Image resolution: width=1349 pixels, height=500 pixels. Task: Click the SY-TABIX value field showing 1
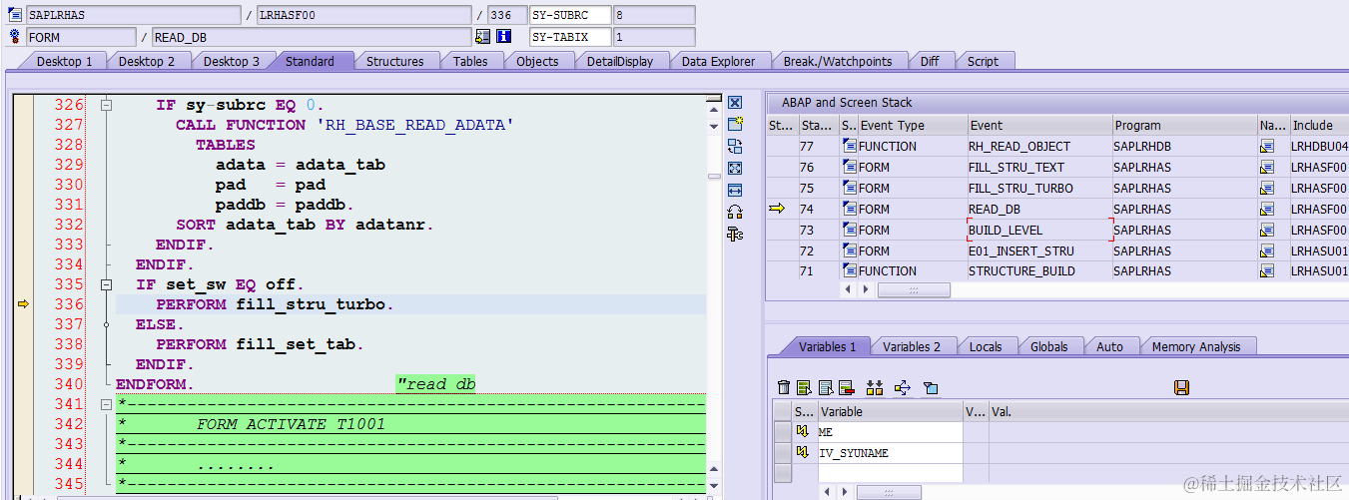click(x=654, y=37)
